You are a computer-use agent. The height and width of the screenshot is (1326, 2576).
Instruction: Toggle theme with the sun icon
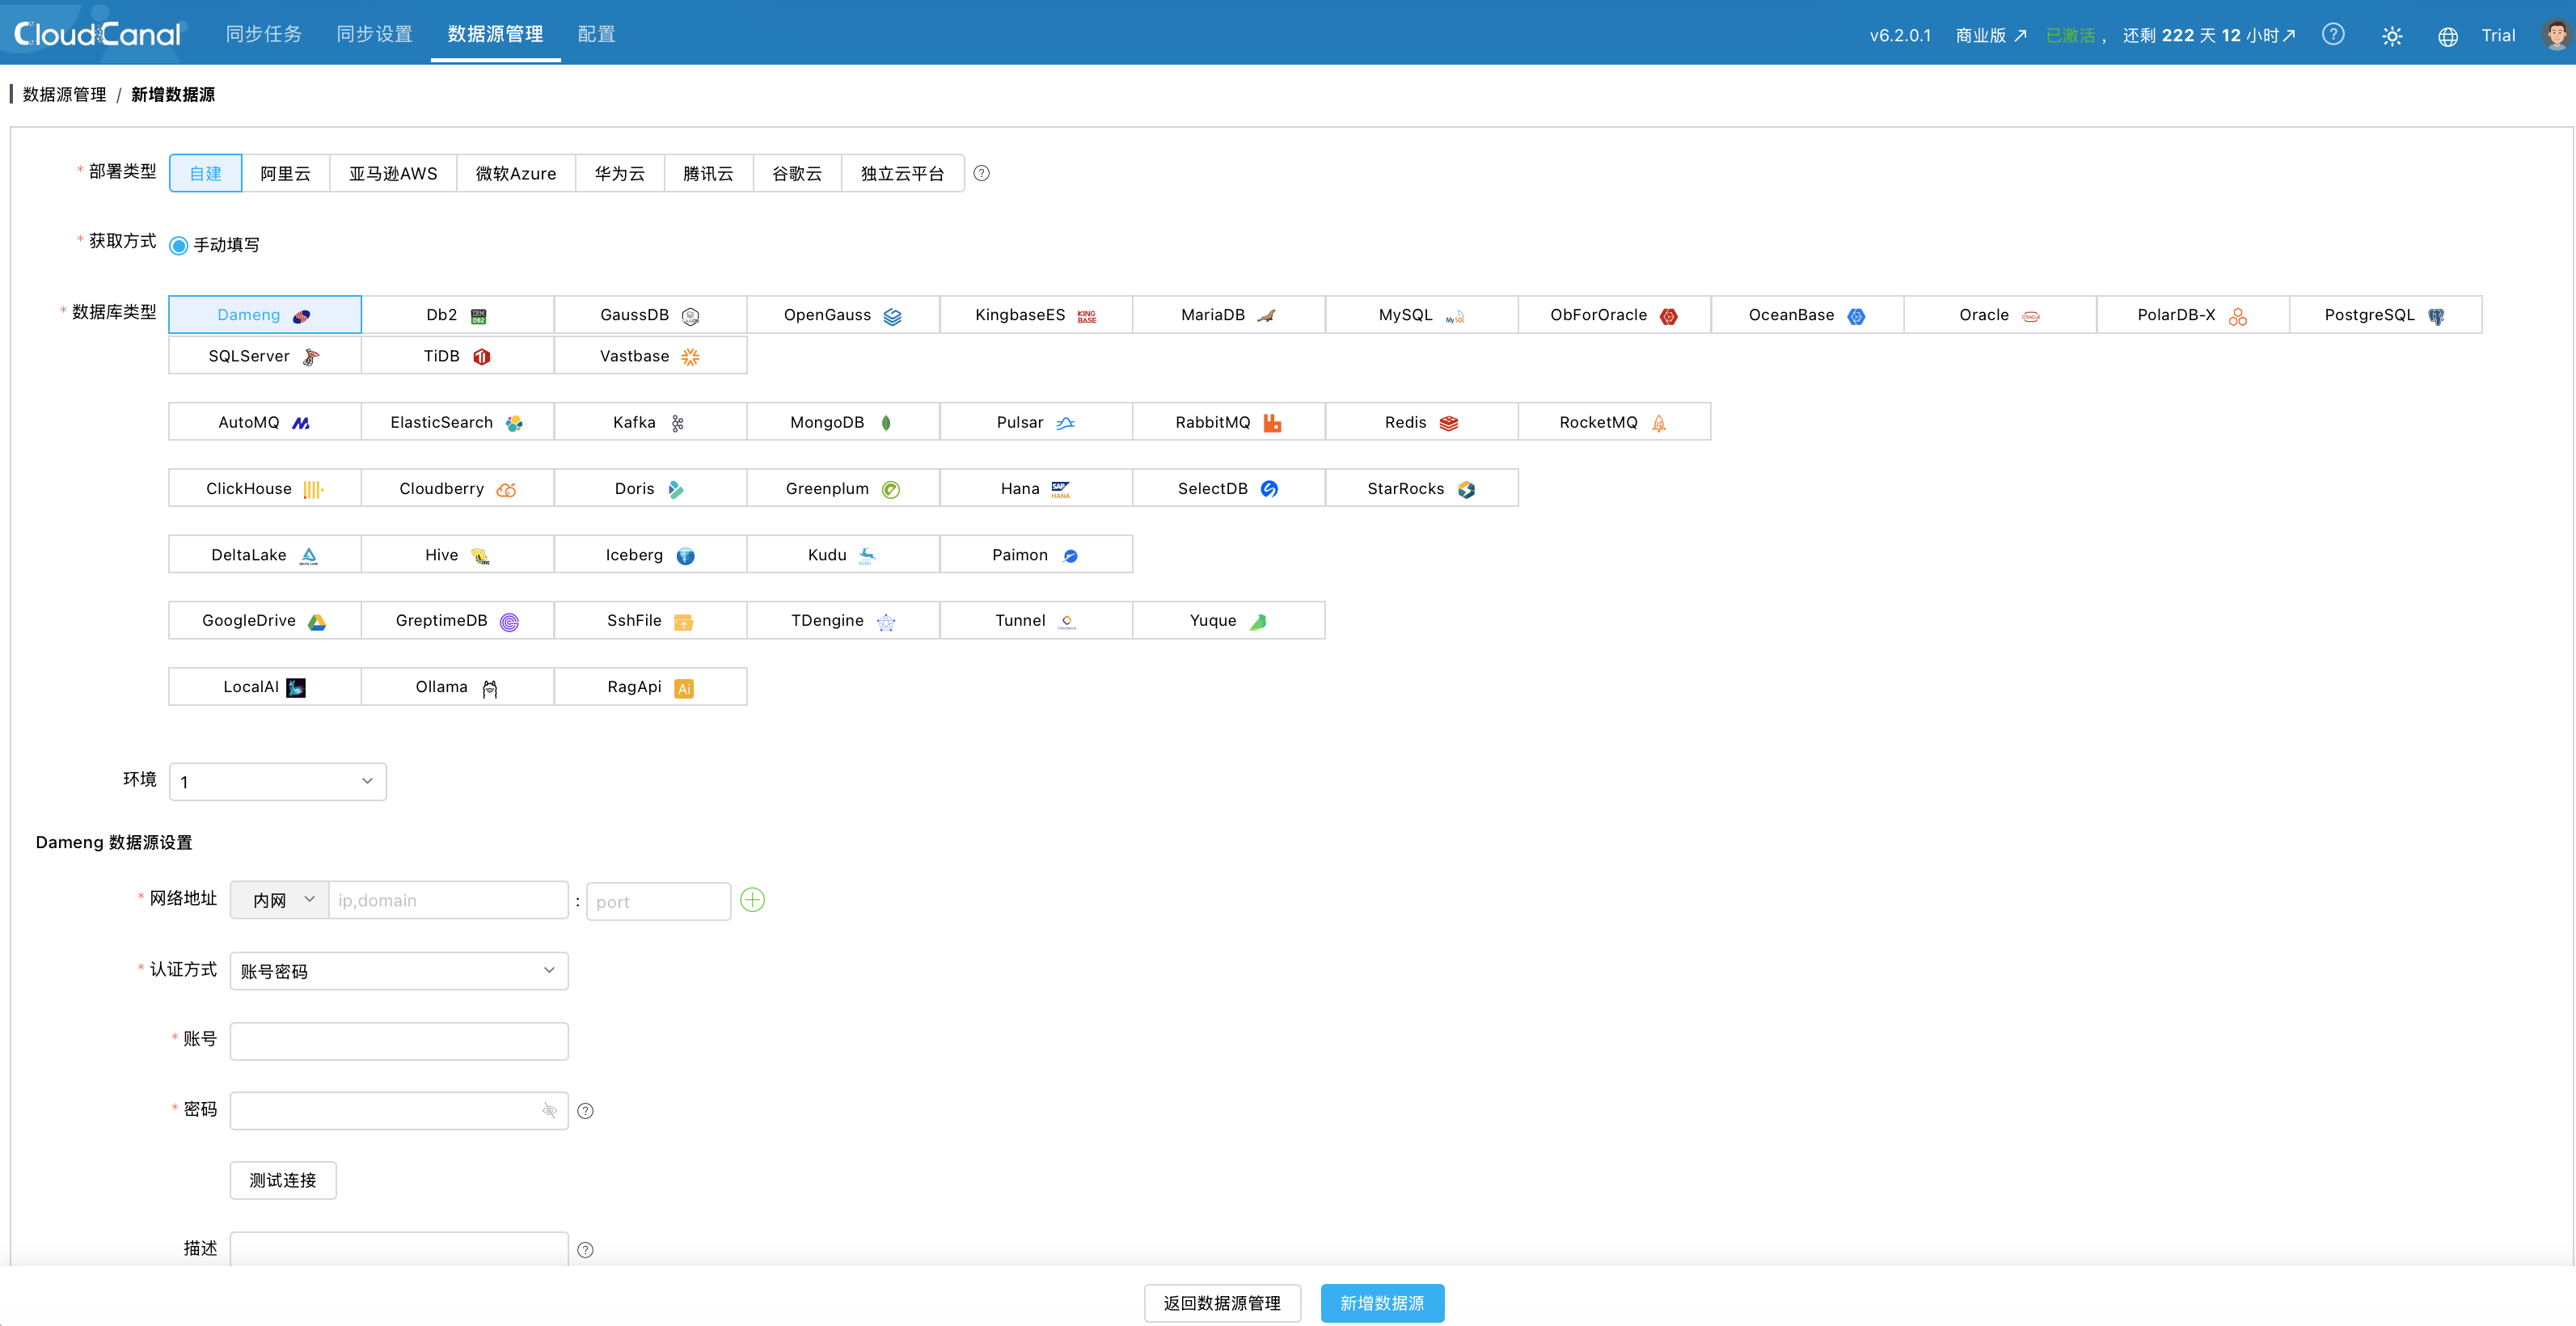2391,36
